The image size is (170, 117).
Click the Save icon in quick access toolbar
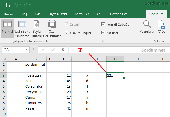(x=8, y=5)
